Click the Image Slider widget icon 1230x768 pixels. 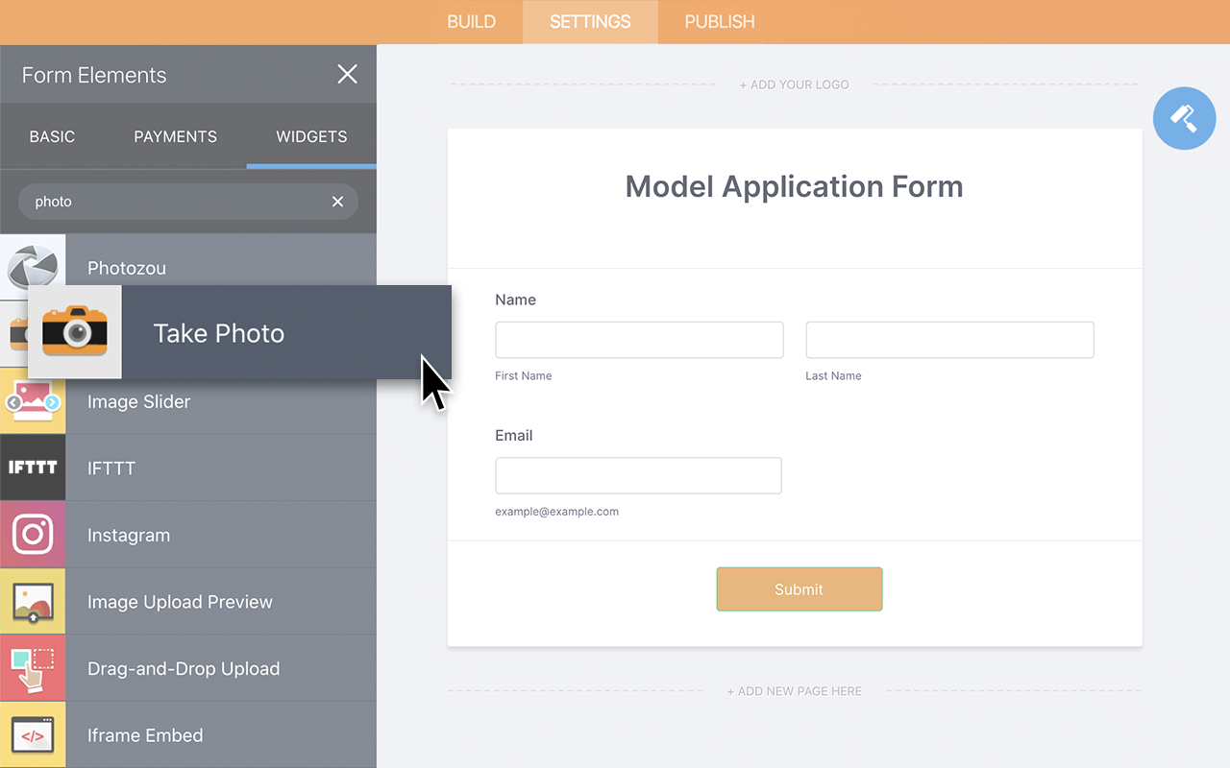click(x=33, y=403)
